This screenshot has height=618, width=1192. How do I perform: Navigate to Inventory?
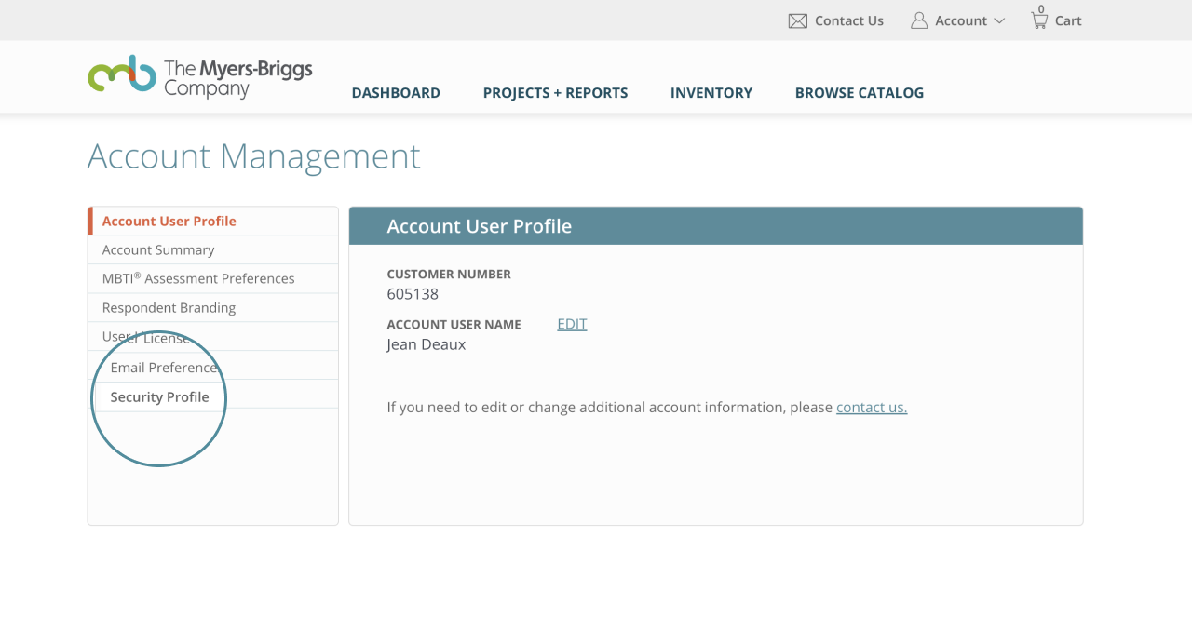pyautogui.click(x=711, y=93)
